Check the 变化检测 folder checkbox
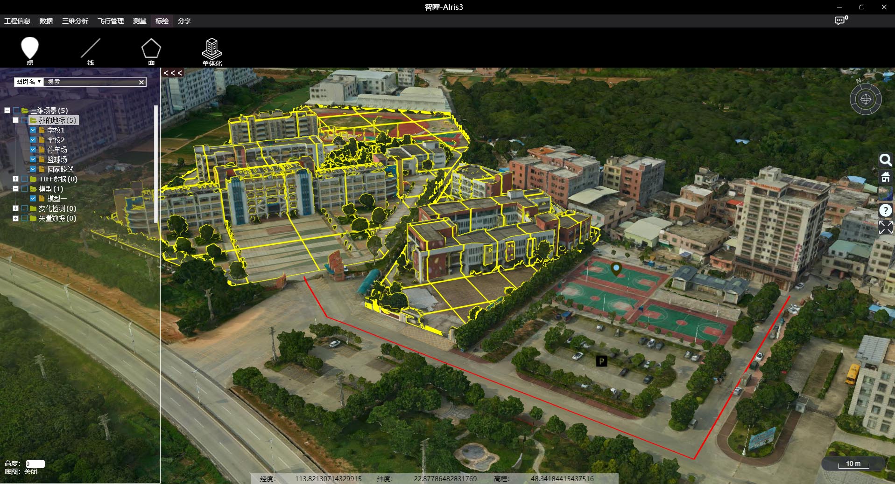 24,208
